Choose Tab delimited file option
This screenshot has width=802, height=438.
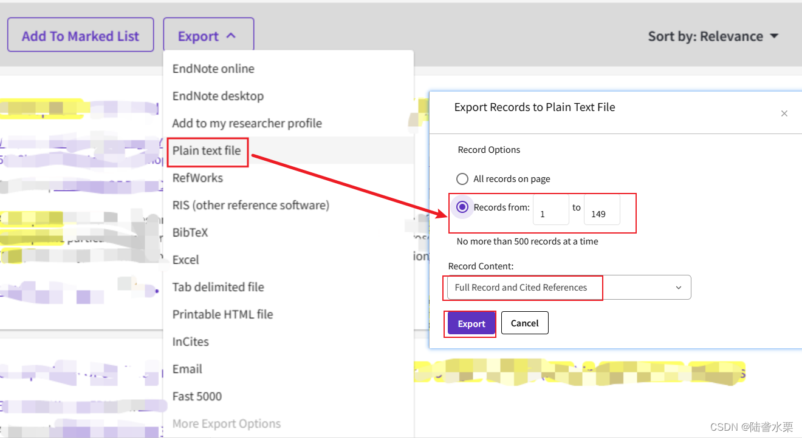pos(288,287)
